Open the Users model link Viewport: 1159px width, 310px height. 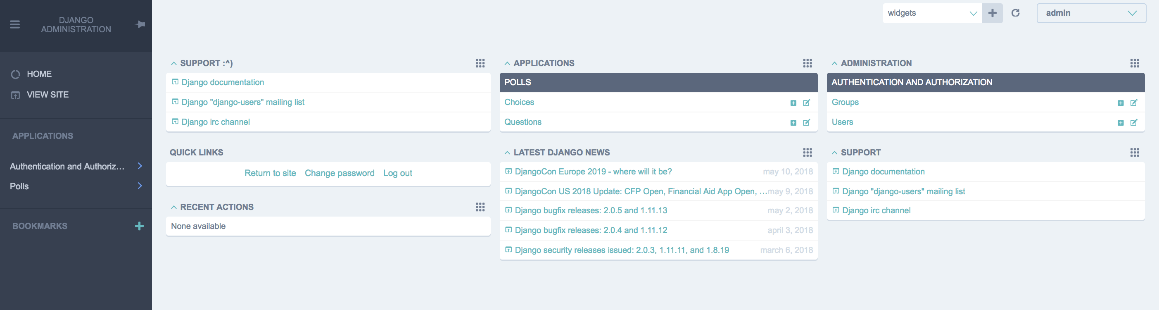tap(842, 122)
